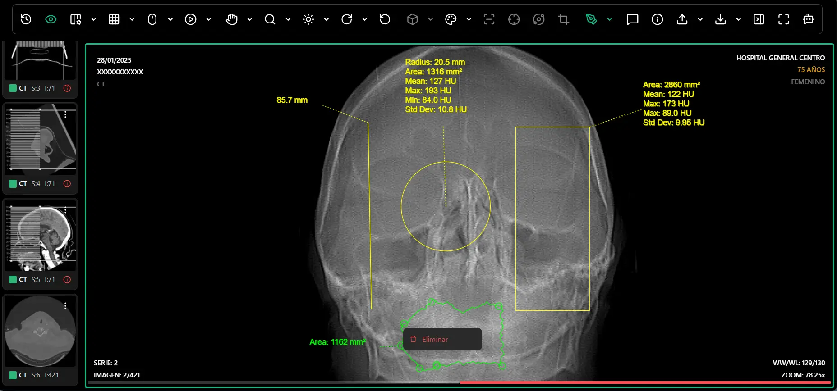Expand dropdown next to green drawing tool

click(610, 19)
